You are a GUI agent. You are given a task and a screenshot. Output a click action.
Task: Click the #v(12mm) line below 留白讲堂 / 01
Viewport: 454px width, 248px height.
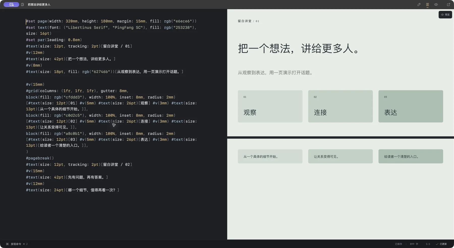[x=35, y=53]
